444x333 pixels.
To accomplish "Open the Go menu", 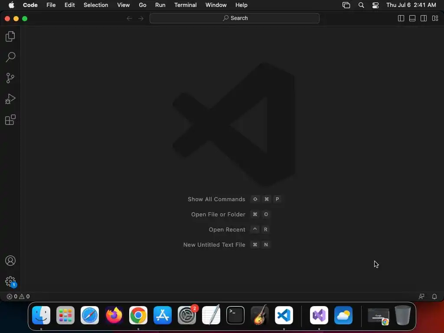I will coord(143,5).
